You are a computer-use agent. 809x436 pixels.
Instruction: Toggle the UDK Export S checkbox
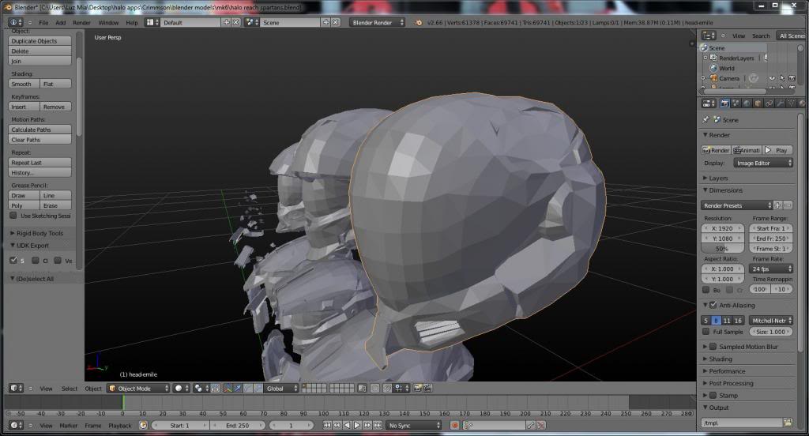pos(13,261)
